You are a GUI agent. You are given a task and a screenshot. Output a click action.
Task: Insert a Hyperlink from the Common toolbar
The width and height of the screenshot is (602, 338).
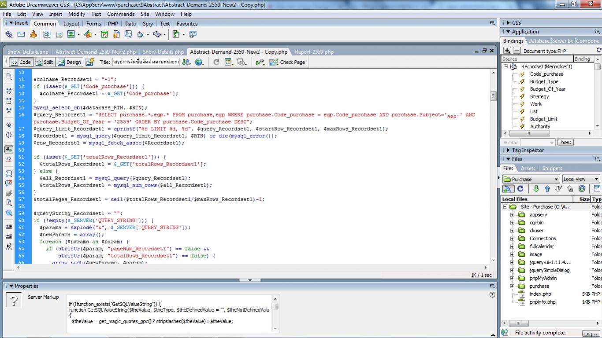point(9,34)
